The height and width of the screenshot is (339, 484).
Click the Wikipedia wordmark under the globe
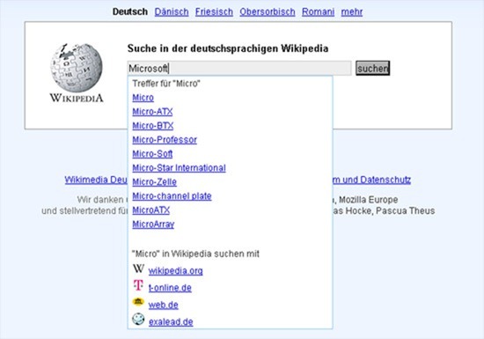[77, 98]
